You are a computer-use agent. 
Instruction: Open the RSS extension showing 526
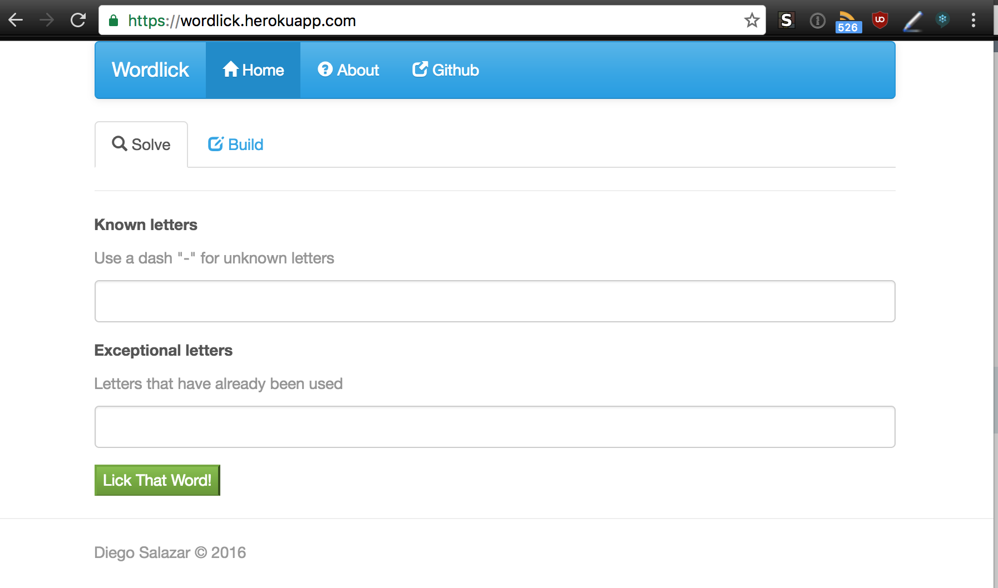click(848, 22)
